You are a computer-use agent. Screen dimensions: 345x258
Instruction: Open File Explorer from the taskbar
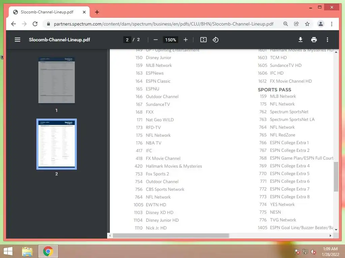point(27,251)
